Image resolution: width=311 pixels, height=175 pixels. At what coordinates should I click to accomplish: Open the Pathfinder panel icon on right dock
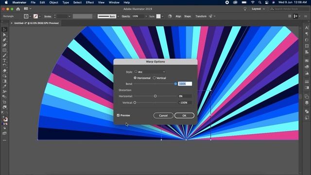(307, 111)
